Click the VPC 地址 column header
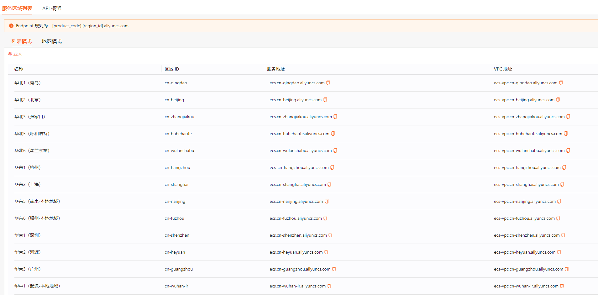The height and width of the screenshot is (295, 598). click(x=503, y=69)
